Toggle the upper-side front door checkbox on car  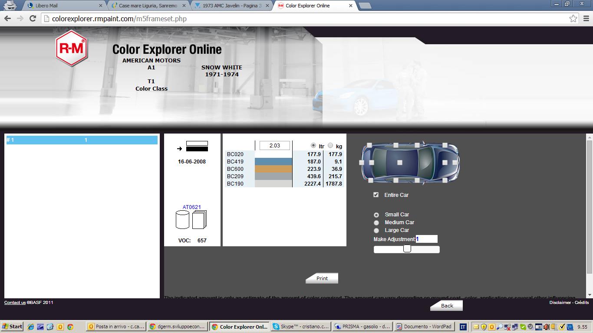coord(417,145)
